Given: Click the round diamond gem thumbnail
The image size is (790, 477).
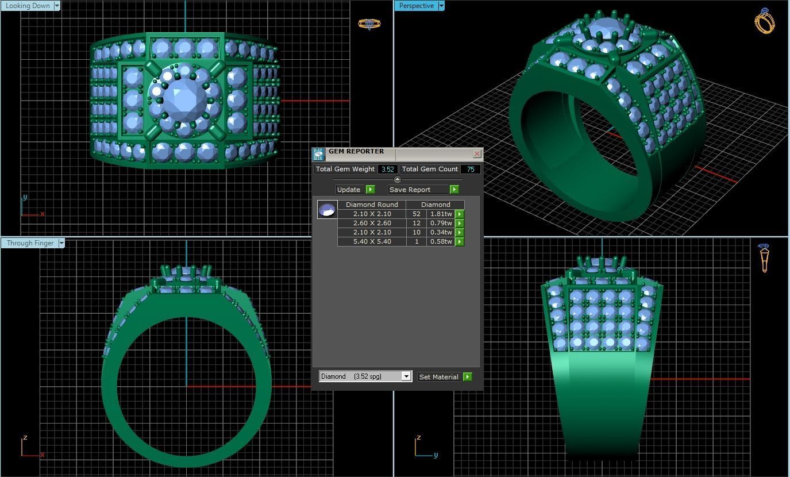Looking at the screenshot, I should coord(327,210).
